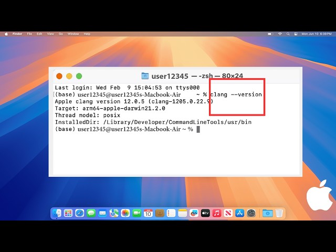Close the Terminal window with red button
336x252 pixels.
(59, 76)
